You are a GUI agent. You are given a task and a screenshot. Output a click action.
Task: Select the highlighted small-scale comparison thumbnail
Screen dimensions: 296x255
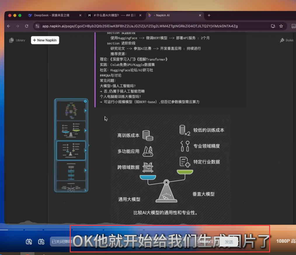coord(71,150)
